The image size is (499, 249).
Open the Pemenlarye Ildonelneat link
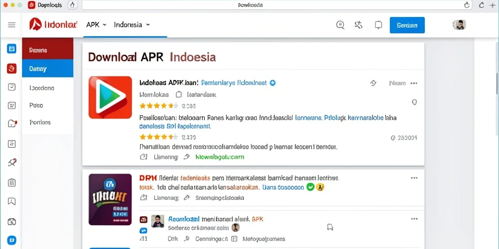[x=234, y=83]
